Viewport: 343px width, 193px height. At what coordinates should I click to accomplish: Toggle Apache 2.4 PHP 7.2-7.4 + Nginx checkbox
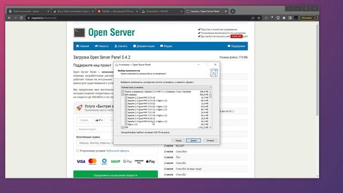click(x=126, y=115)
